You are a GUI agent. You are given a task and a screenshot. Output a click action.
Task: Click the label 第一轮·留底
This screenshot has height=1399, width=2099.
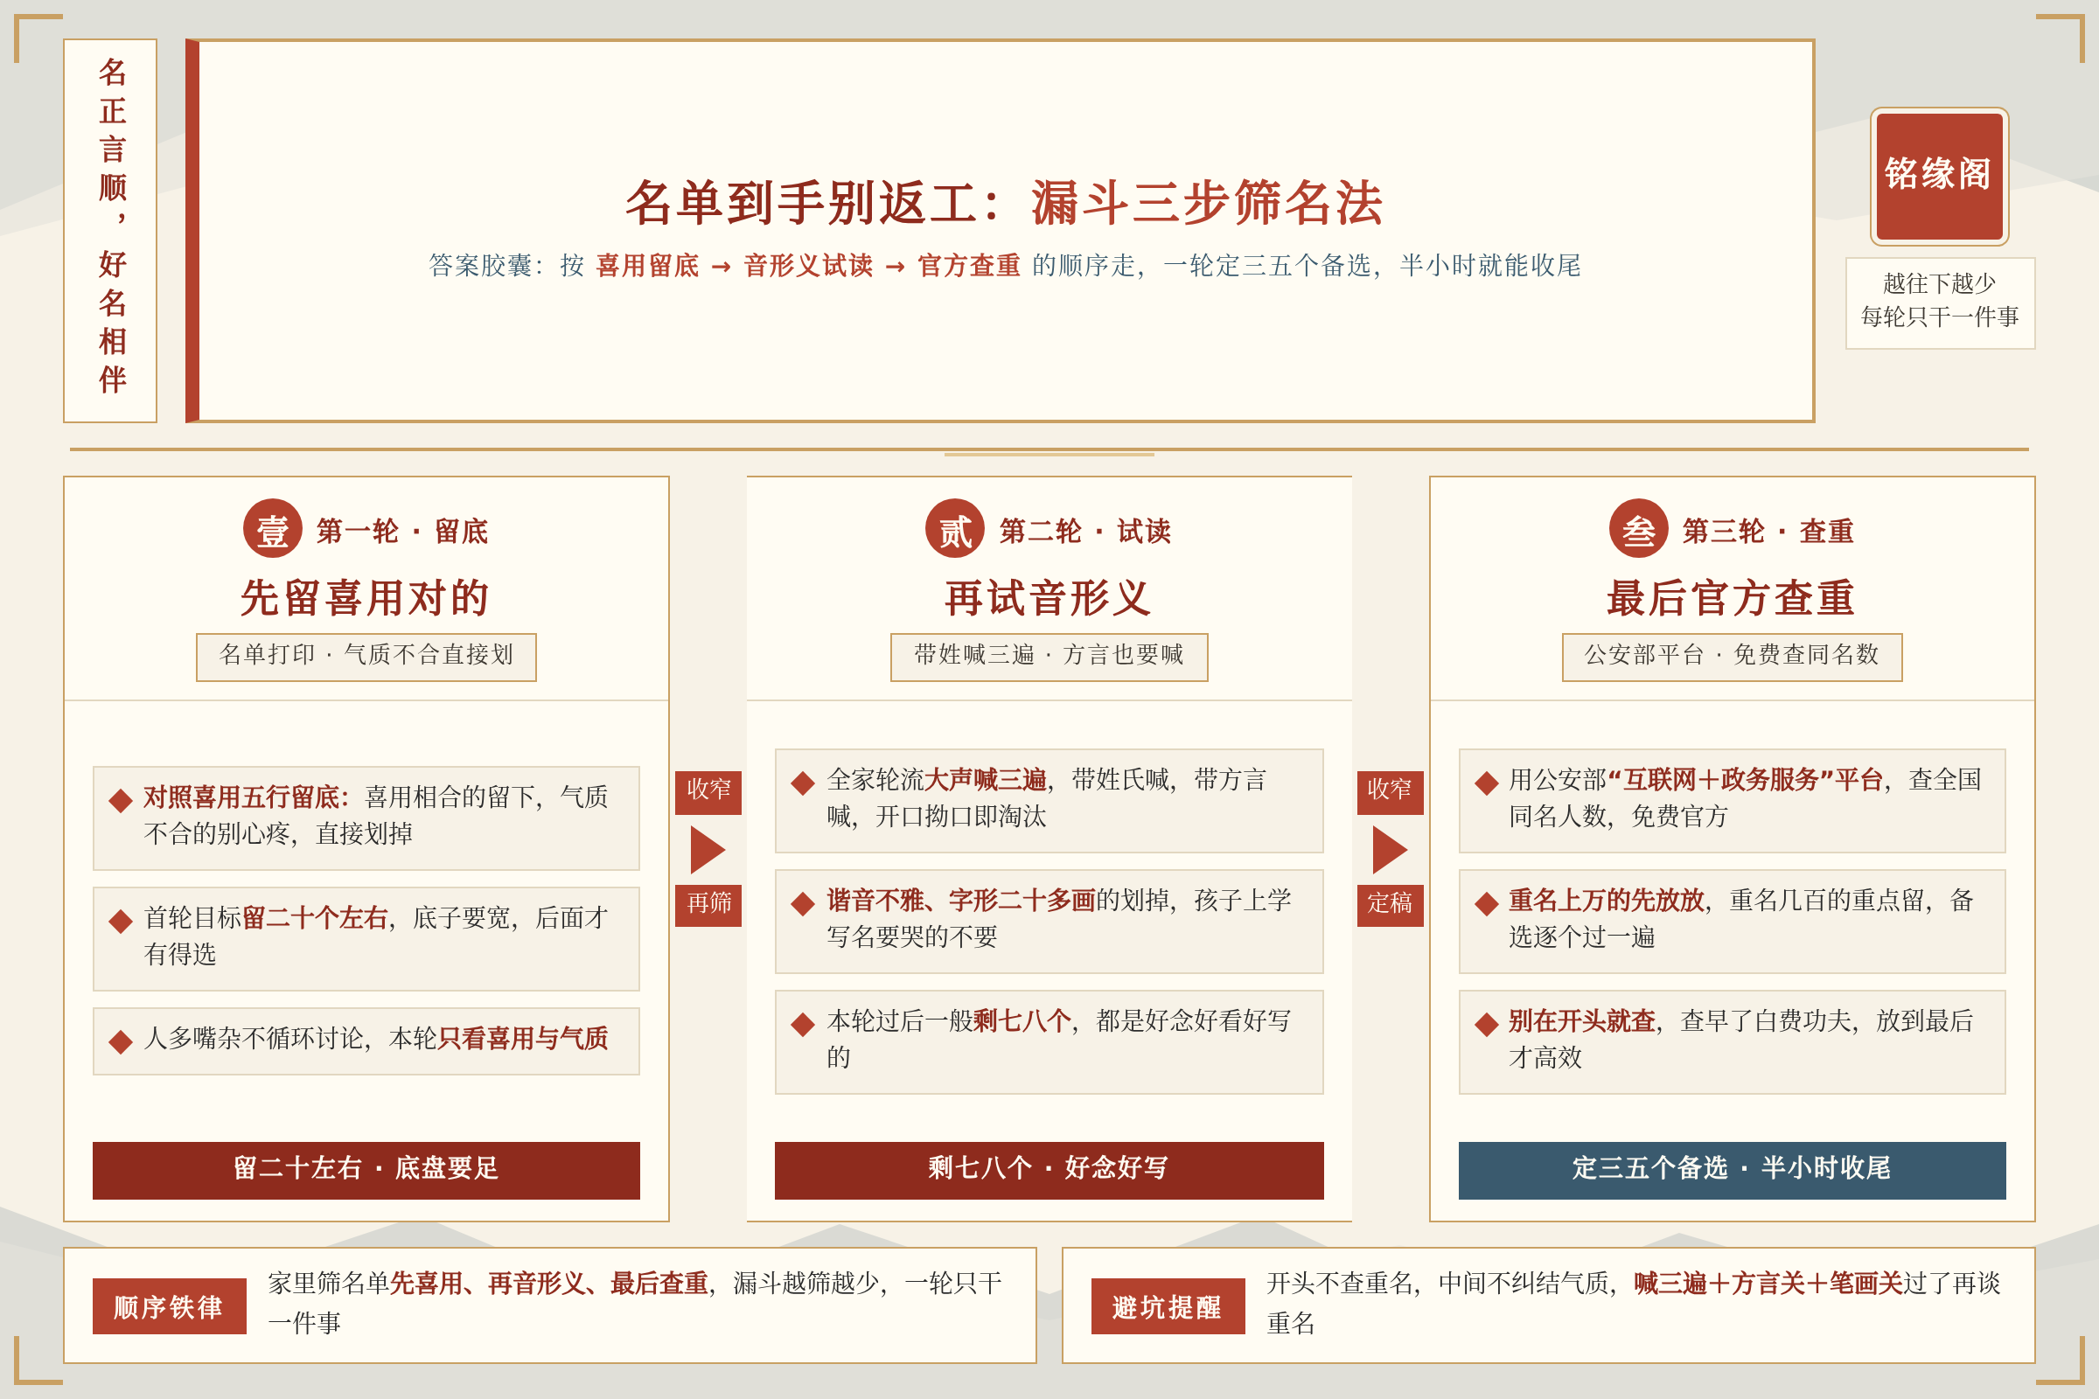tap(402, 532)
